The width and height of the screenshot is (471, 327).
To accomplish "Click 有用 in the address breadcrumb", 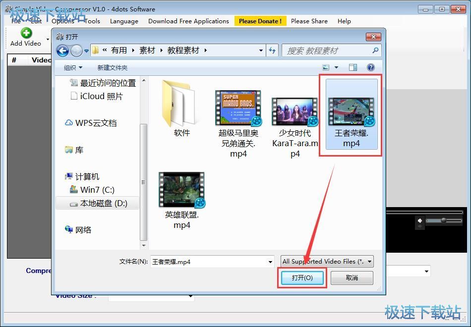I will 119,51.
